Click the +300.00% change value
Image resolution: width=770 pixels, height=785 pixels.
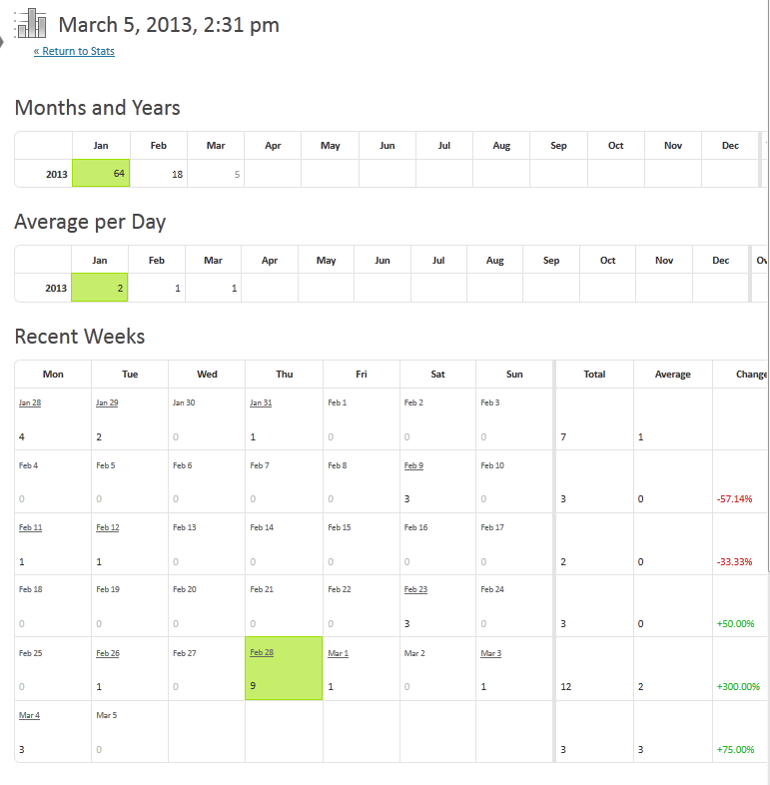[738, 686]
